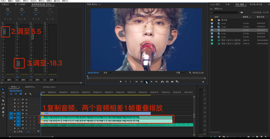
Task: Click the Extract button
Action: click(x=167, y=82)
